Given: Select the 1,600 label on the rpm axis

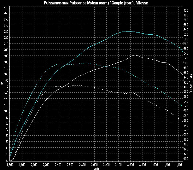Looking at the screenshot, I should click(x=10, y=165).
